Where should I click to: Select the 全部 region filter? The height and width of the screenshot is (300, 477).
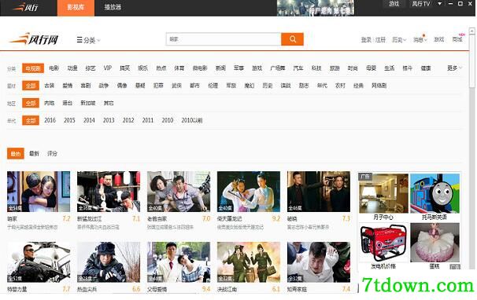coord(31,103)
